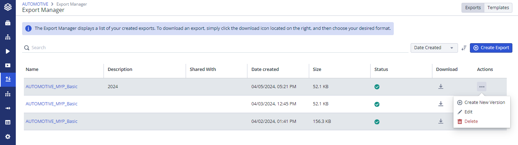
Task: Go to AUTOMOTIVE breadcrumb link
Action: point(35,4)
